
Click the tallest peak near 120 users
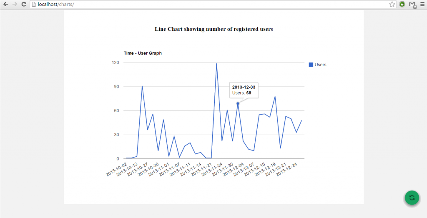tap(216, 64)
